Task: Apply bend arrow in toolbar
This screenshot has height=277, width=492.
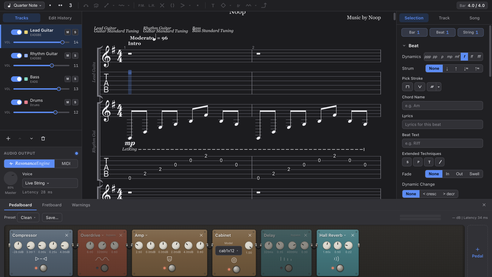Action: (264, 5)
